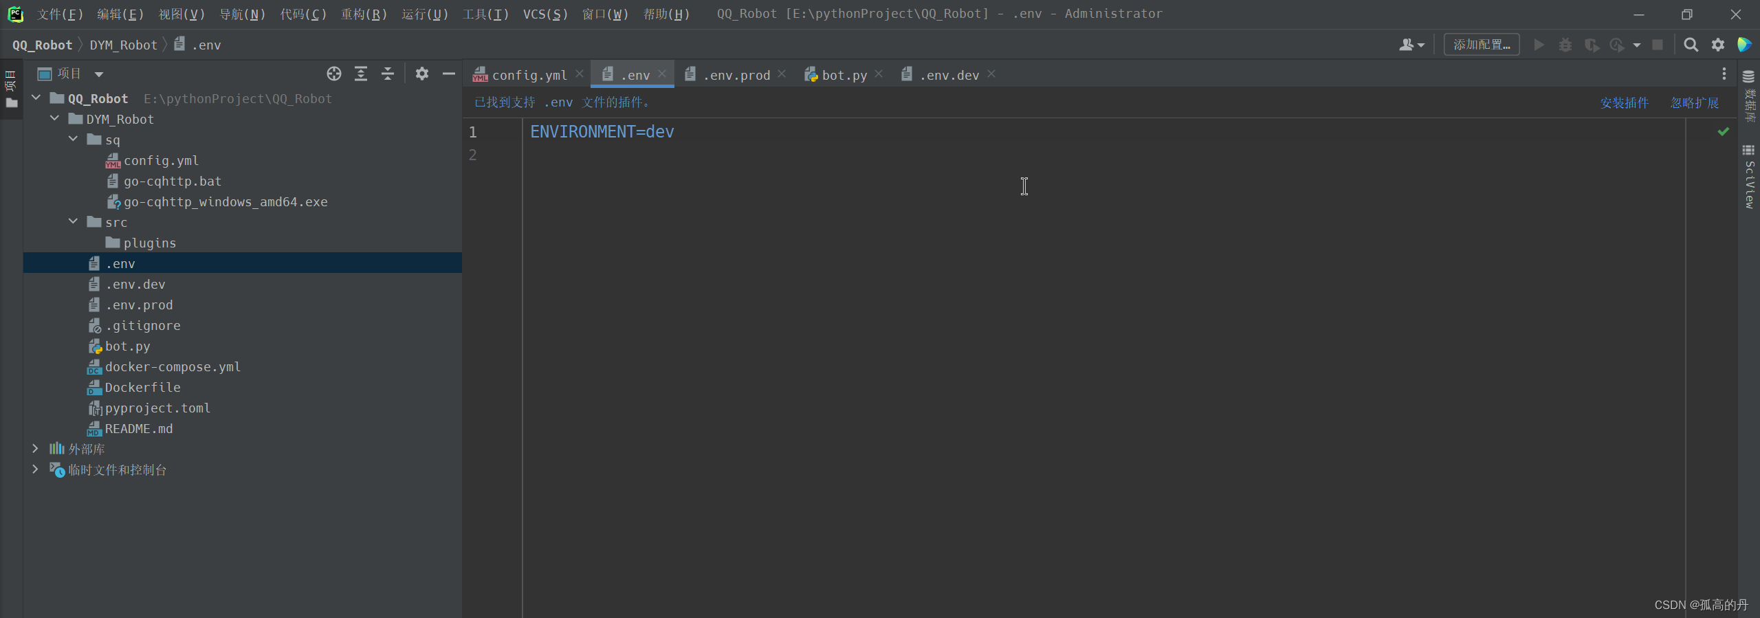Open the 导航(N) menu
The image size is (1760, 618).
pyautogui.click(x=242, y=14)
